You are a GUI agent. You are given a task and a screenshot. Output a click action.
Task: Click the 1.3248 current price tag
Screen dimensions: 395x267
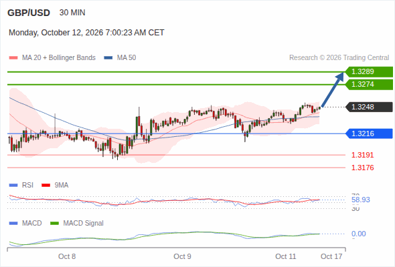tap(369, 107)
